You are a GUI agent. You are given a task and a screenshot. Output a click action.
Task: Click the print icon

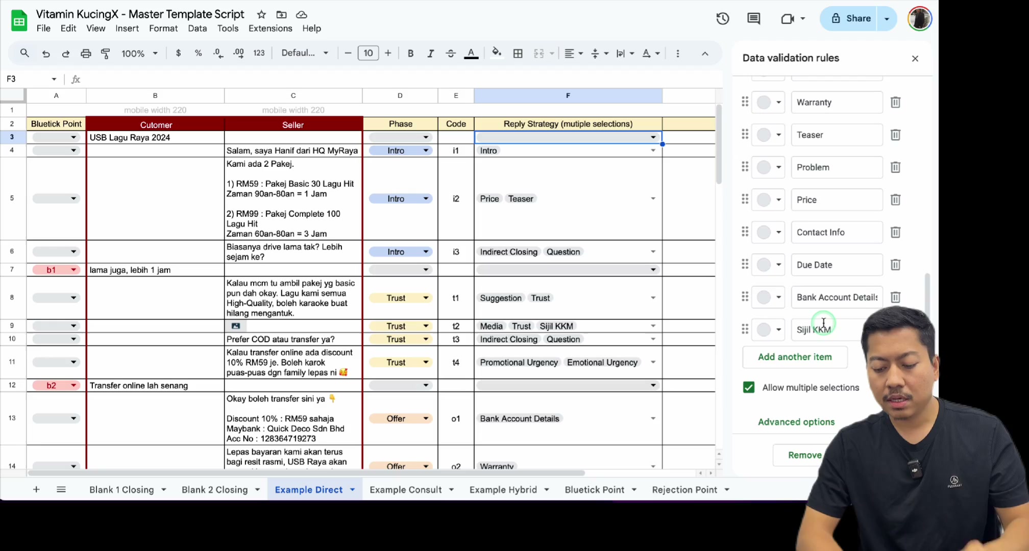pos(86,54)
